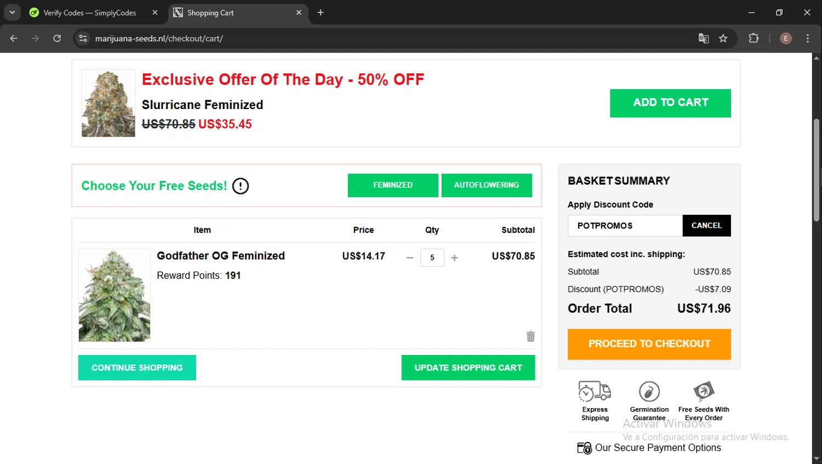The width and height of the screenshot is (822, 464).
Task: Close the Shopping Cart tab
Action: click(x=299, y=13)
